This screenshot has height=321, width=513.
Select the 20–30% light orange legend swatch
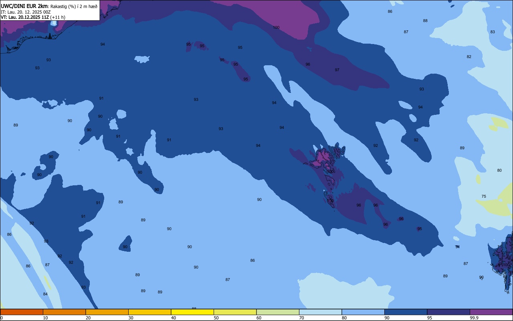[x=107, y=312]
